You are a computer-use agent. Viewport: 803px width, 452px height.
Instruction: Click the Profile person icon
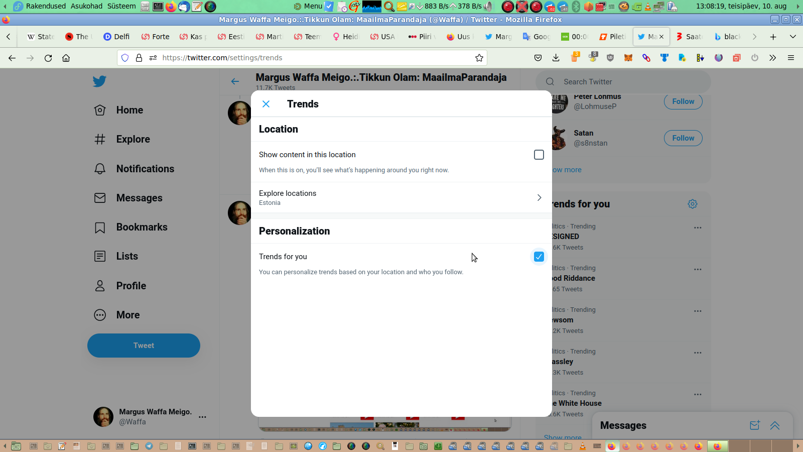[x=100, y=286]
